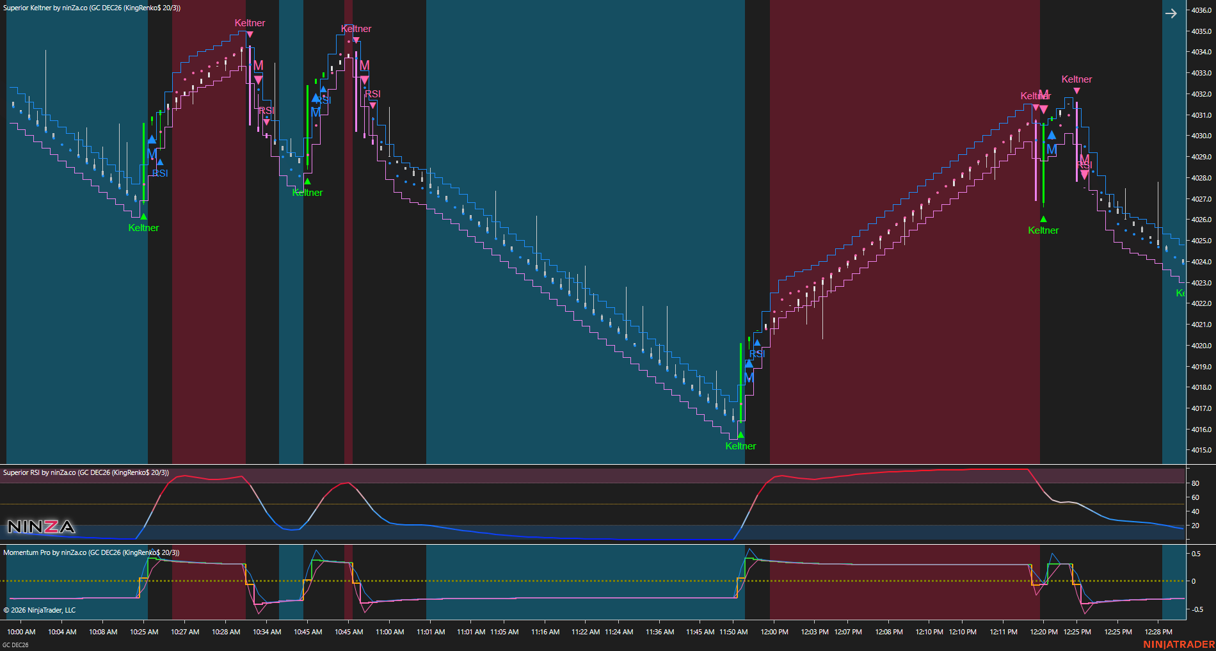Screen dimensions: 1216x651
Task: Click the 11:50 AM time axis label
Action: (x=733, y=632)
